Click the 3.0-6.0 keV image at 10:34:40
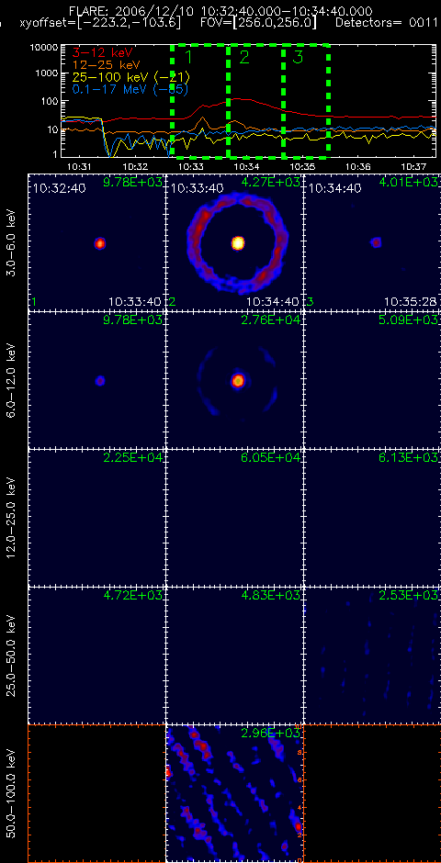Viewport: 441px width, 863px height. (x=373, y=242)
